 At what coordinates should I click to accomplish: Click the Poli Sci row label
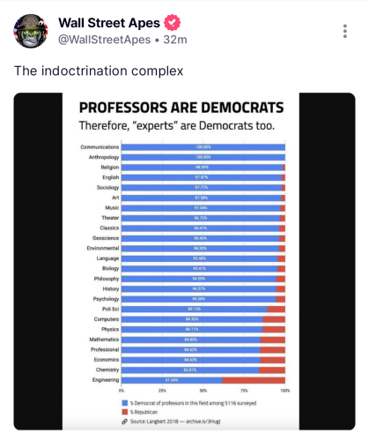pos(110,309)
